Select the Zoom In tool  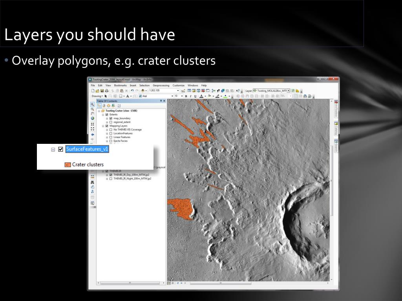click(x=92, y=105)
